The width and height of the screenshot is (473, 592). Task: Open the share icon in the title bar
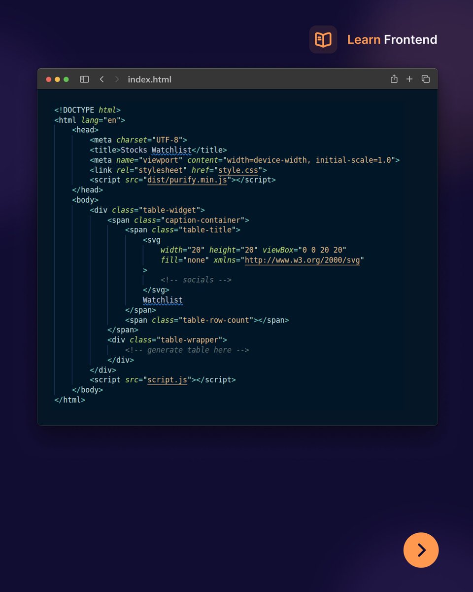pos(394,79)
